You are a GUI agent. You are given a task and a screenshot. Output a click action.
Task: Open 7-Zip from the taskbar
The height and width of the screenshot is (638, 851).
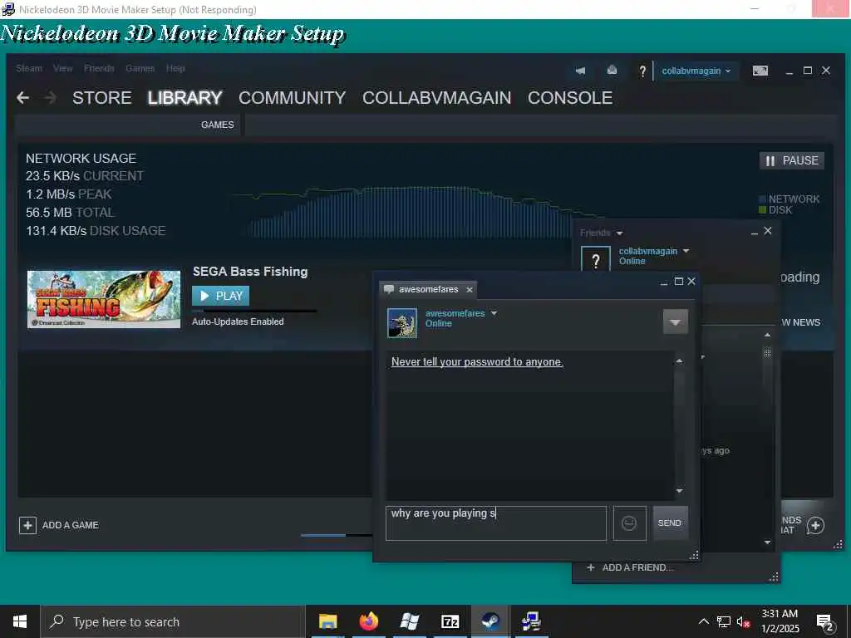450,621
